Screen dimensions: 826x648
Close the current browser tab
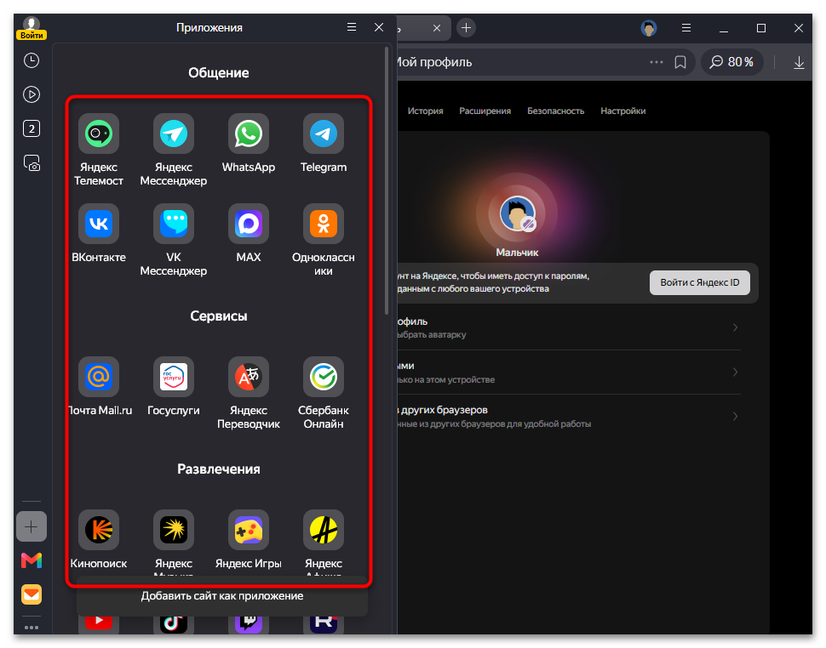pos(437,28)
